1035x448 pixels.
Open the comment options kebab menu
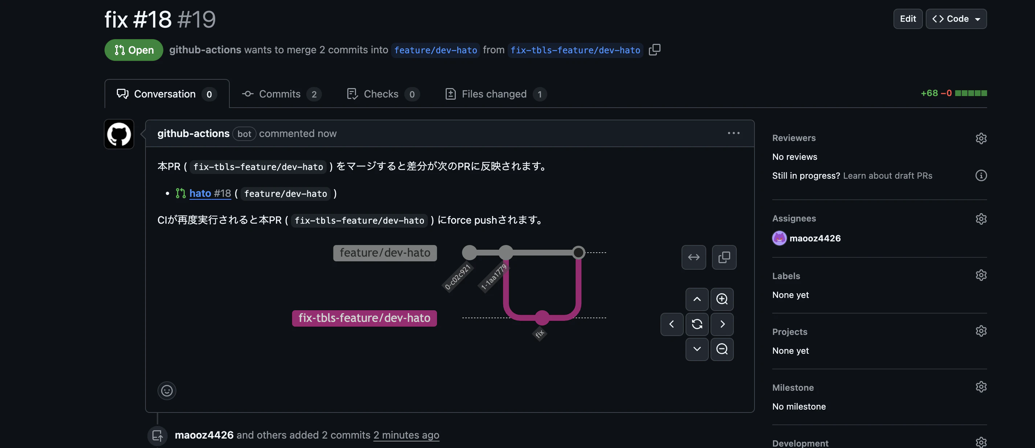(734, 133)
